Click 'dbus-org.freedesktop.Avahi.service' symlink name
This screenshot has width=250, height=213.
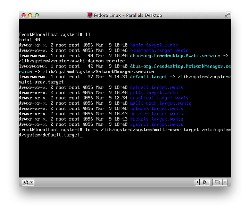(175, 56)
